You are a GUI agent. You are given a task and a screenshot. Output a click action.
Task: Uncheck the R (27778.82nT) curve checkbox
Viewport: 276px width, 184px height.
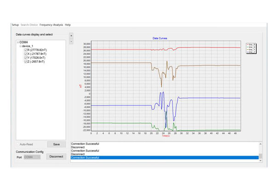(27, 50)
